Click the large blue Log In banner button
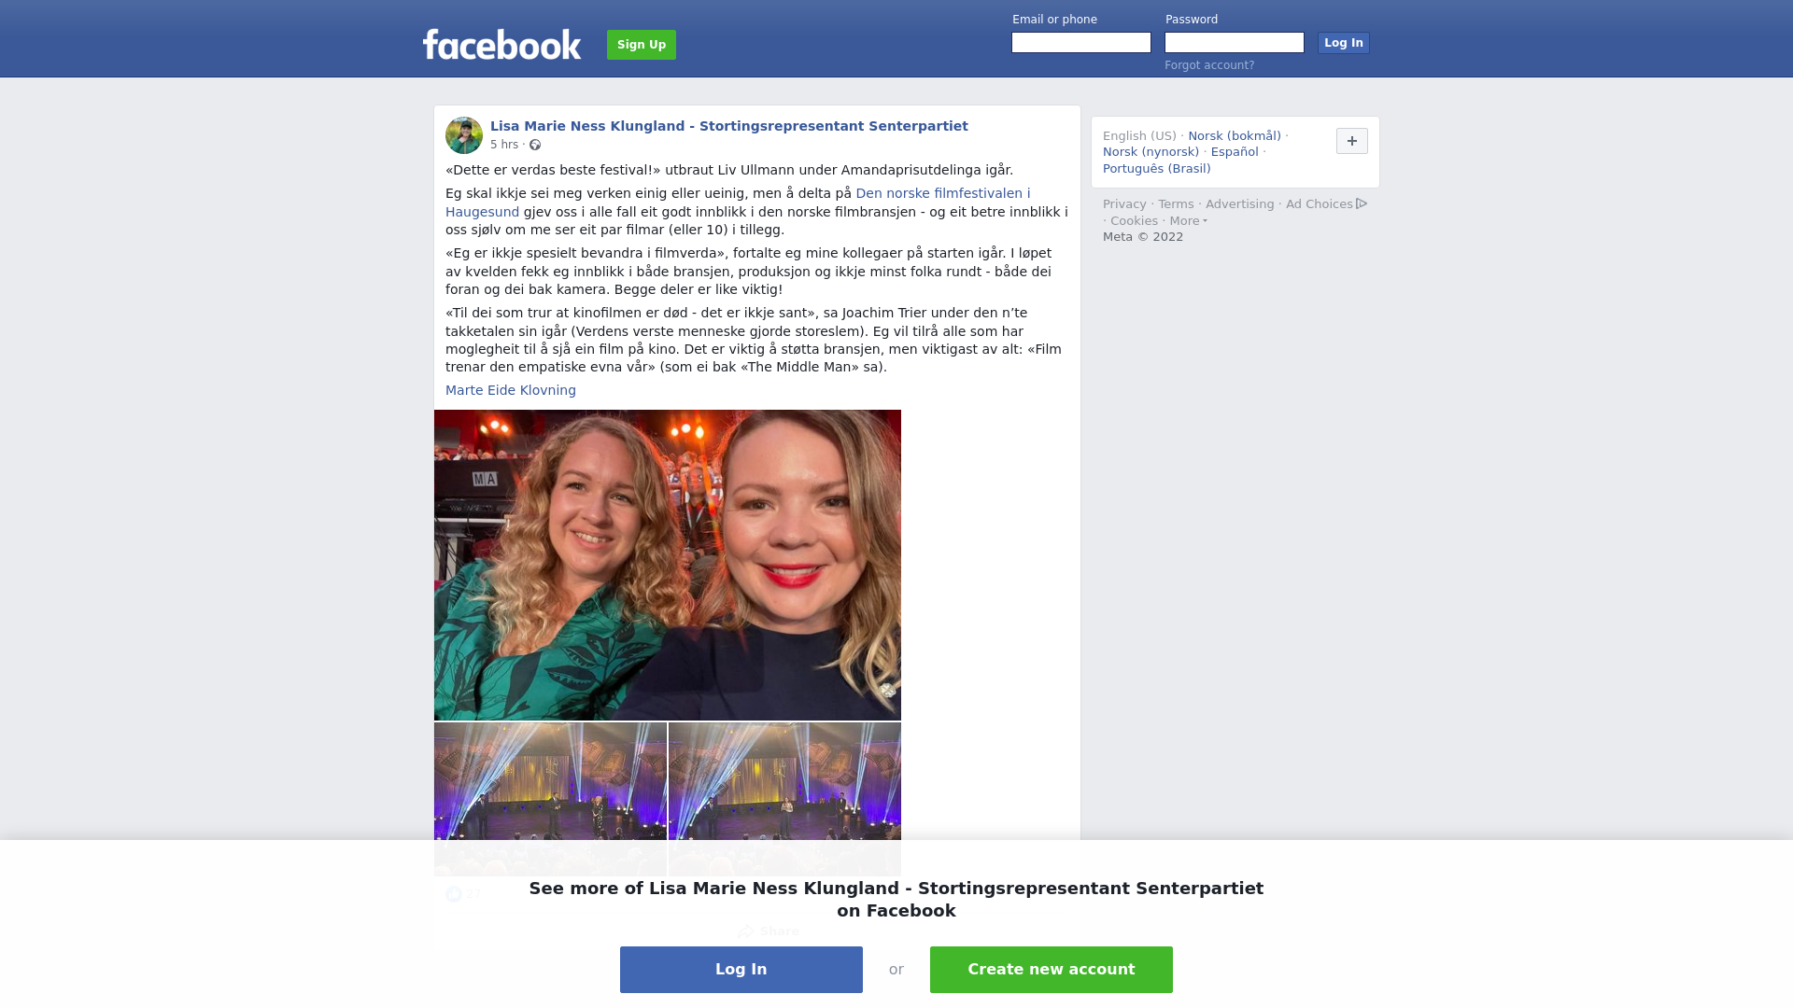The width and height of the screenshot is (1793, 1008). pos(741,970)
